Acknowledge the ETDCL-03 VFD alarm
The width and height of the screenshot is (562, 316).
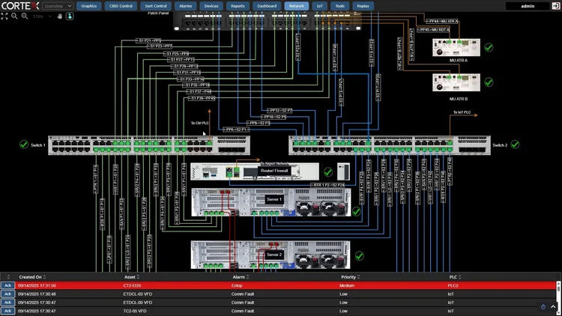tap(7, 294)
